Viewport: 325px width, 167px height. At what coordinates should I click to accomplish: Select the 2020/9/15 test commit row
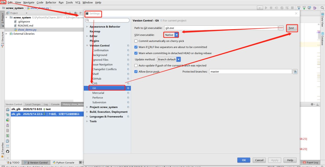47,109
